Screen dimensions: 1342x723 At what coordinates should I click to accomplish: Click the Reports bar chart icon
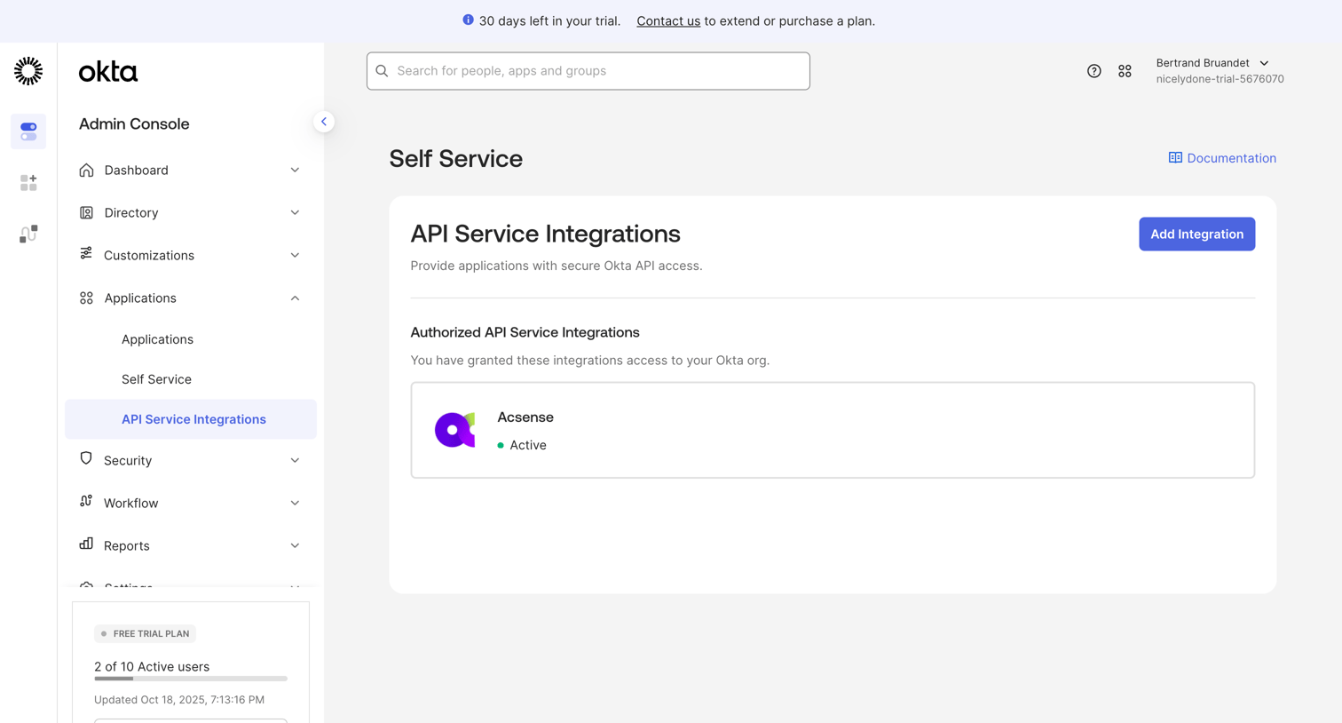[86, 544]
